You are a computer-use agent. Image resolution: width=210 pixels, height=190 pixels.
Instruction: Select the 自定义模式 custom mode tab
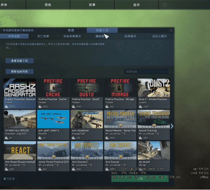pyautogui.click(x=159, y=36)
